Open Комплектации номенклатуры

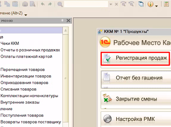click(29, 96)
